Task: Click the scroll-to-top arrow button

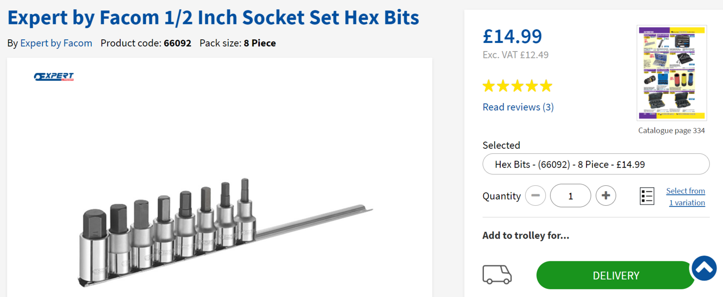Action: [704, 268]
